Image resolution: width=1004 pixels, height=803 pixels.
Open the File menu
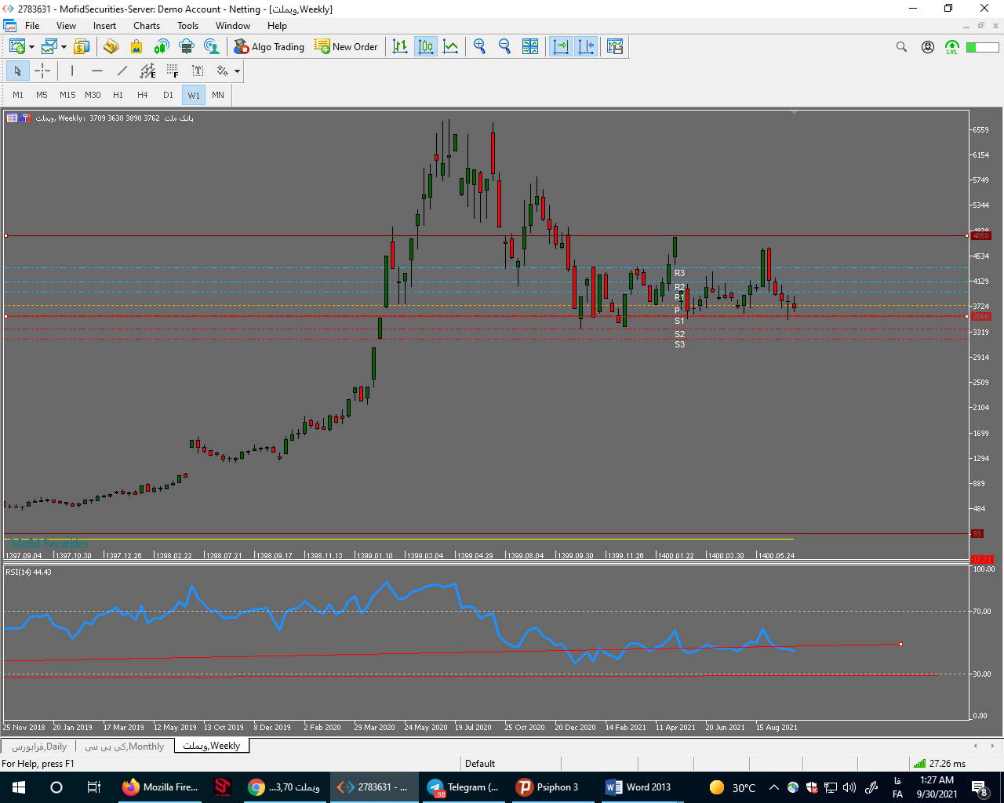tap(32, 26)
